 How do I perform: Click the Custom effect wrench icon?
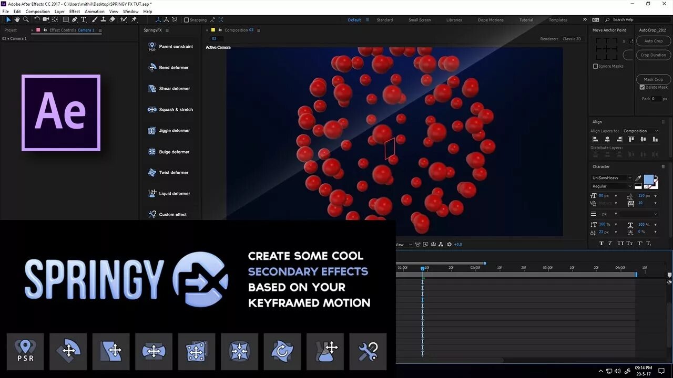point(152,214)
